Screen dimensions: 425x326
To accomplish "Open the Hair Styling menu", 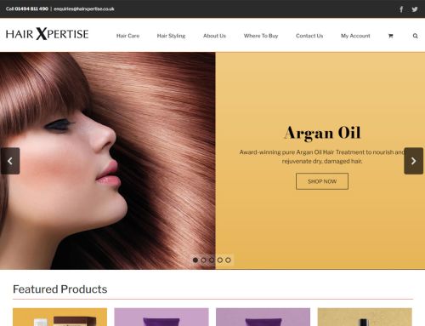I will pyautogui.click(x=171, y=36).
